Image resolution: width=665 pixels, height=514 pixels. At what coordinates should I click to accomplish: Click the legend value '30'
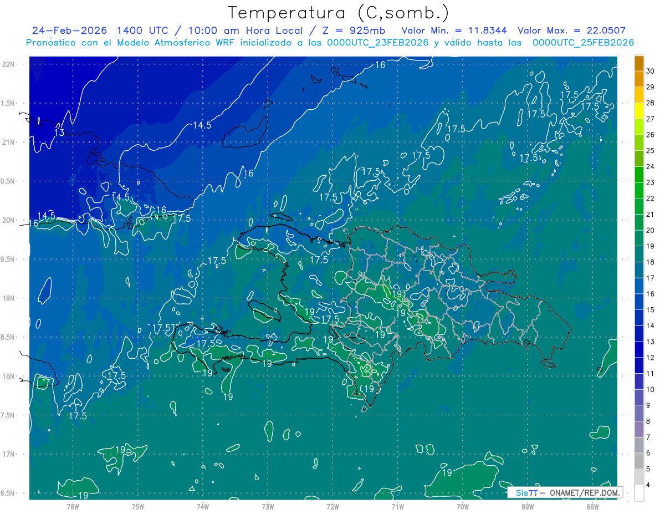click(x=651, y=71)
